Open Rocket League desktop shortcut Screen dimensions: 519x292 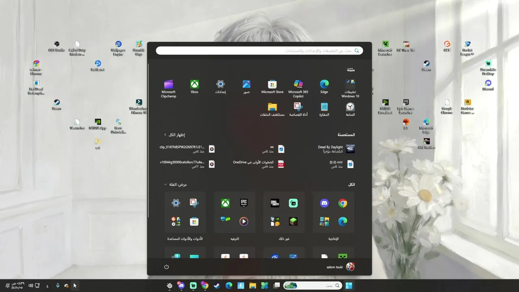(467, 48)
